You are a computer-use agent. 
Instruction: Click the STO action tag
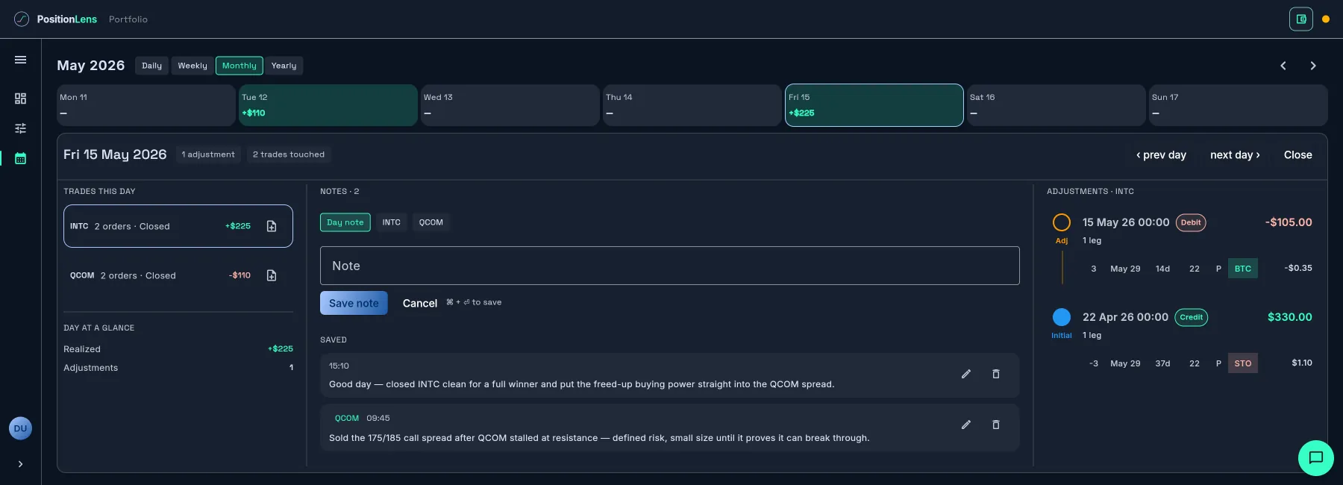pyautogui.click(x=1243, y=363)
